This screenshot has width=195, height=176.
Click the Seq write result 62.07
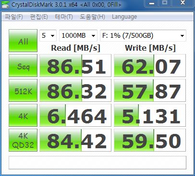tap(150, 66)
